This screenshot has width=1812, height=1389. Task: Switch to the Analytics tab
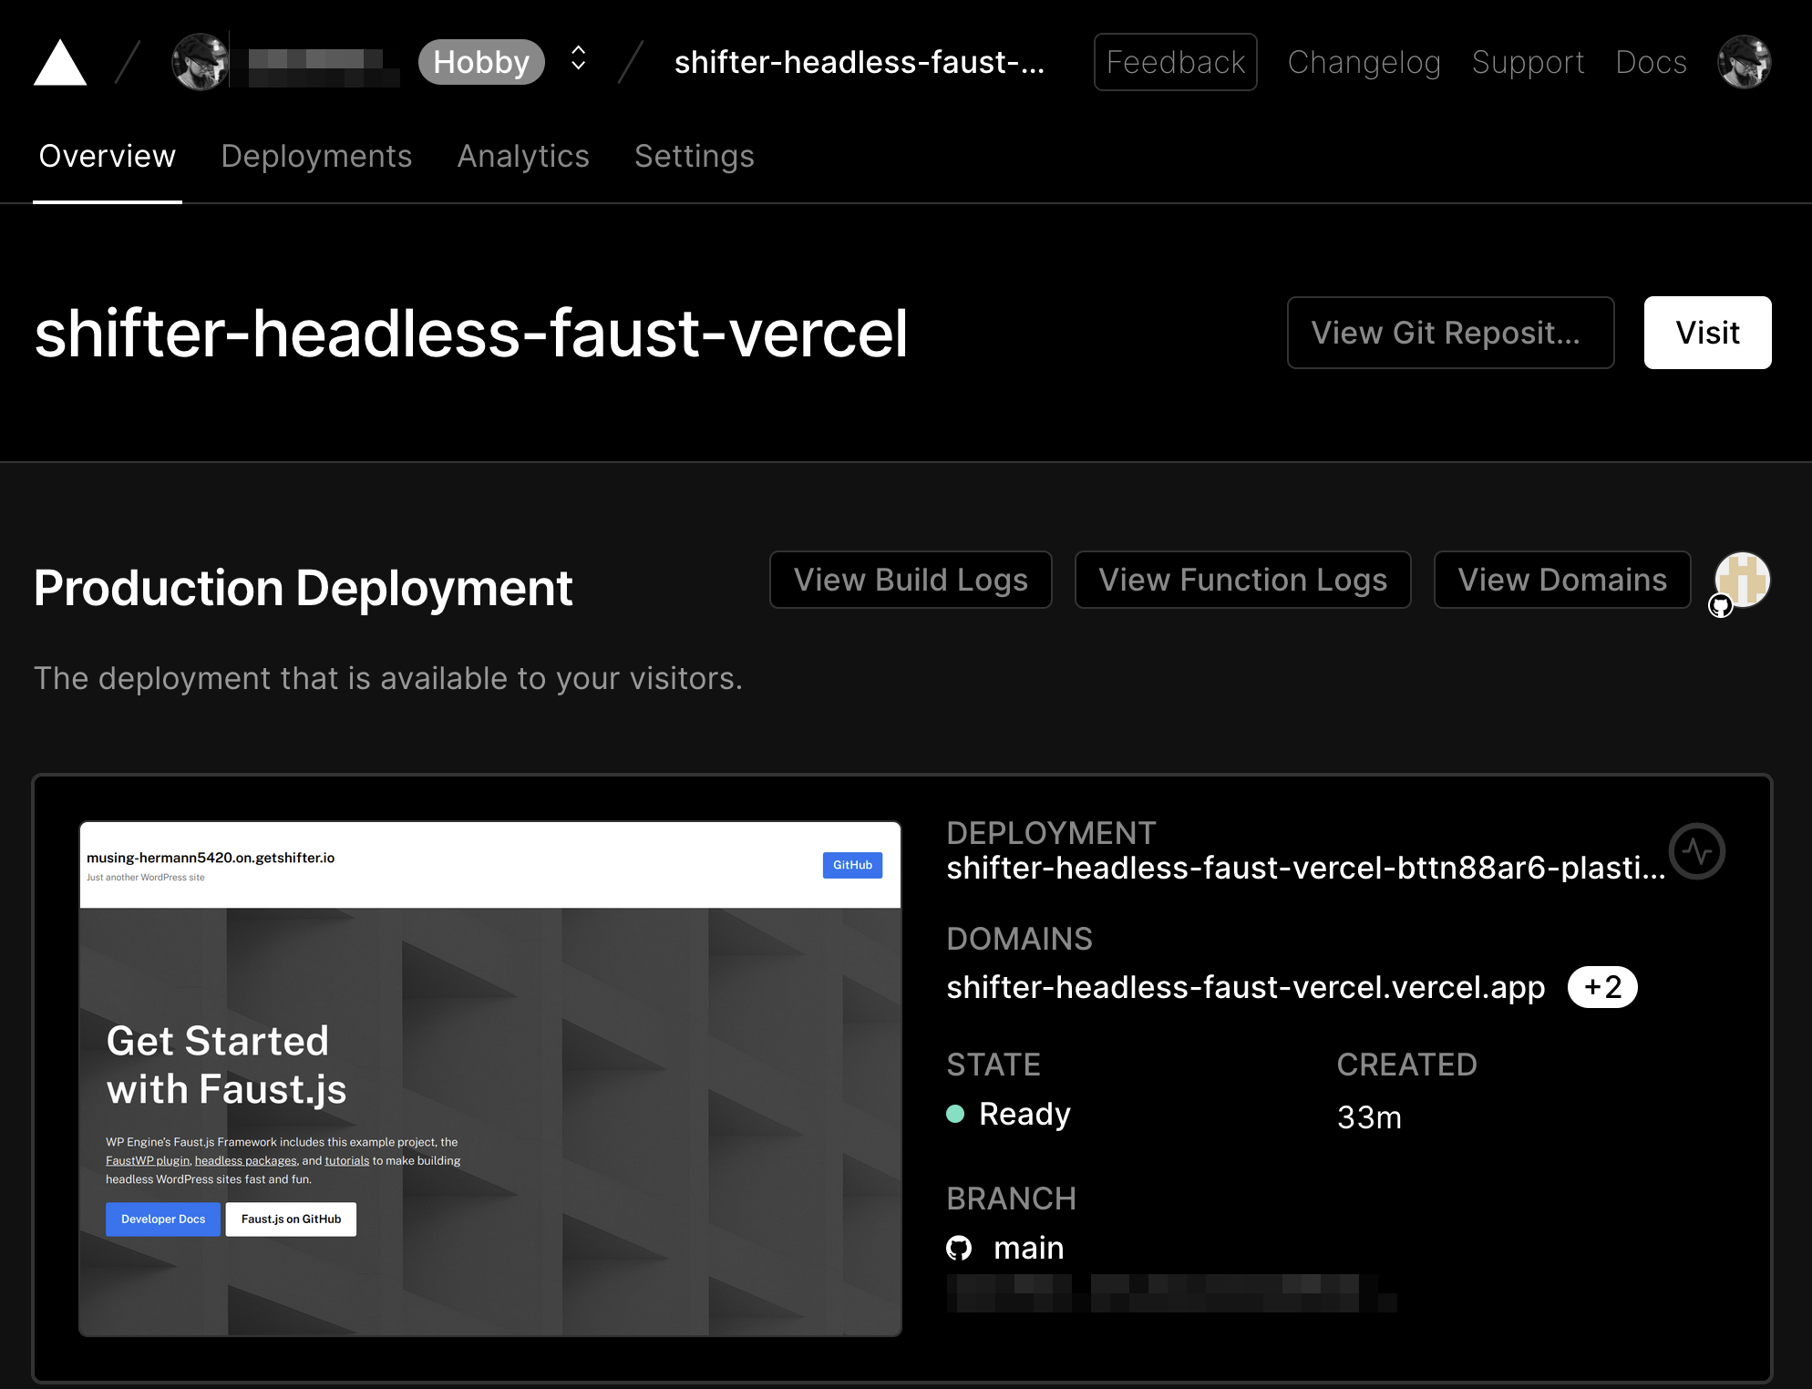pyautogui.click(x=523, y=156)
